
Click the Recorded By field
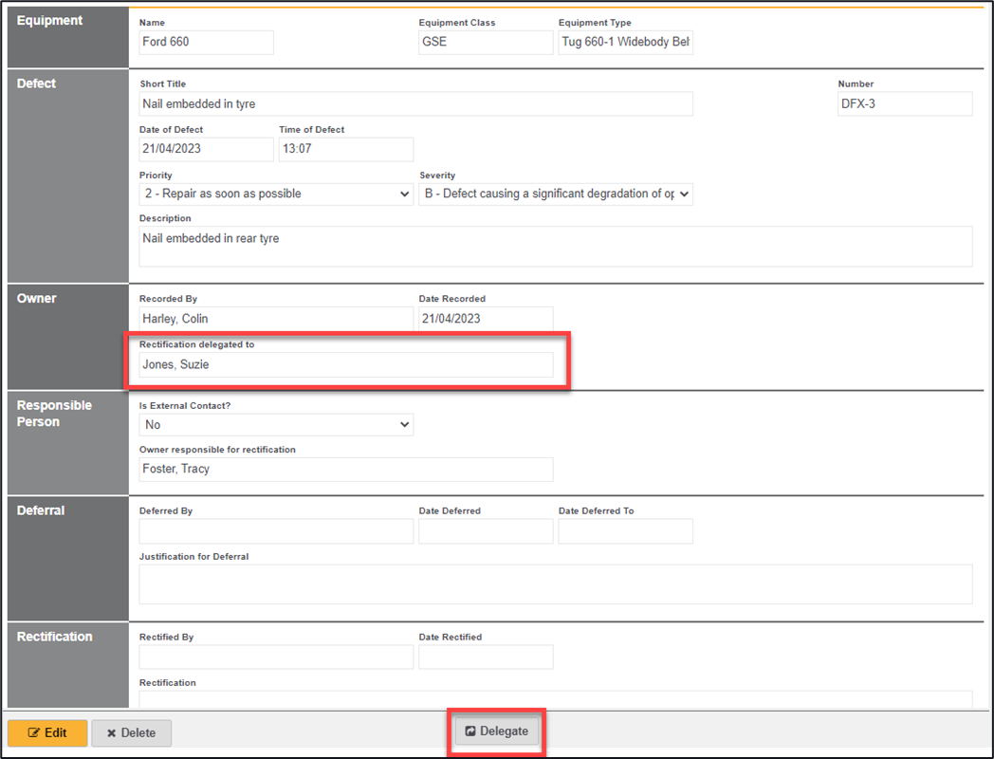coord(276,319)
